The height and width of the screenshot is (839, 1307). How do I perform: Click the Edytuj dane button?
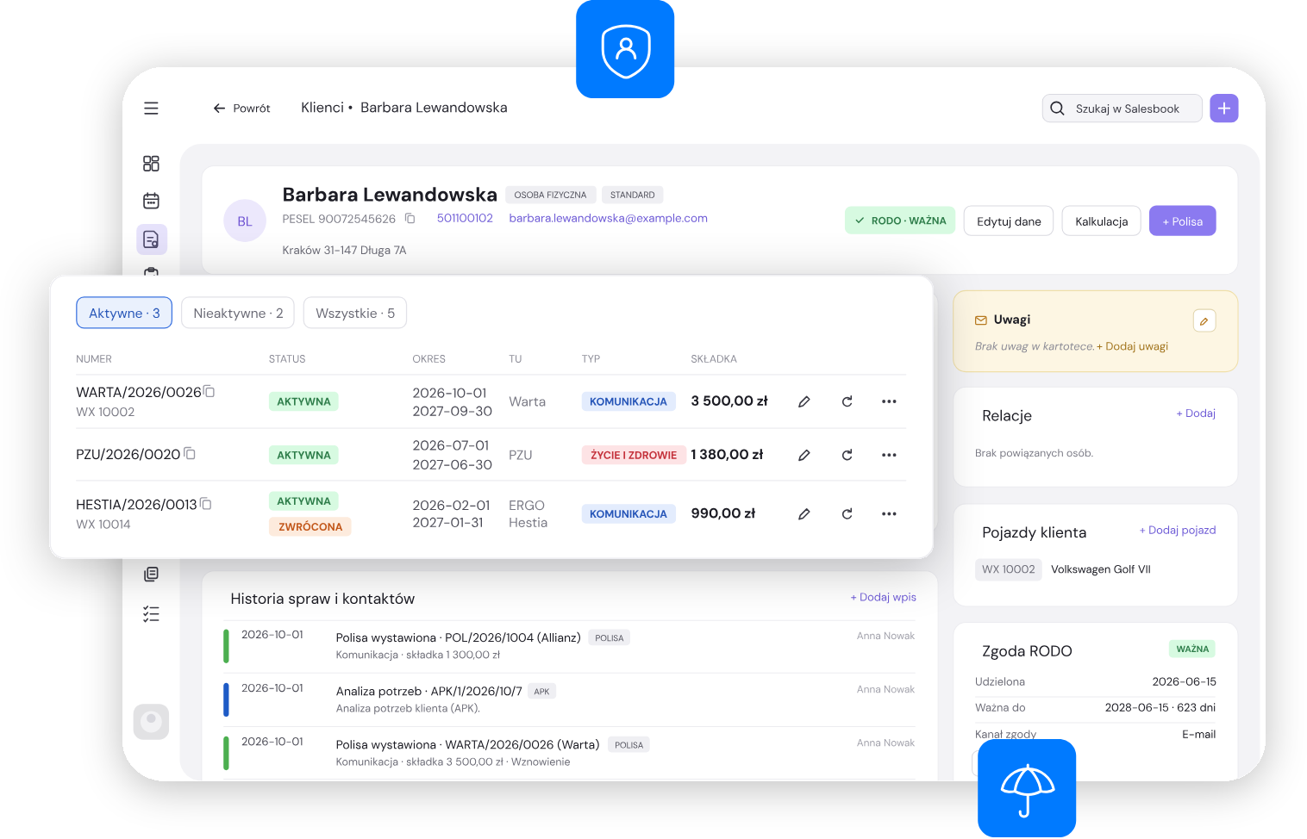point(1009,221)
